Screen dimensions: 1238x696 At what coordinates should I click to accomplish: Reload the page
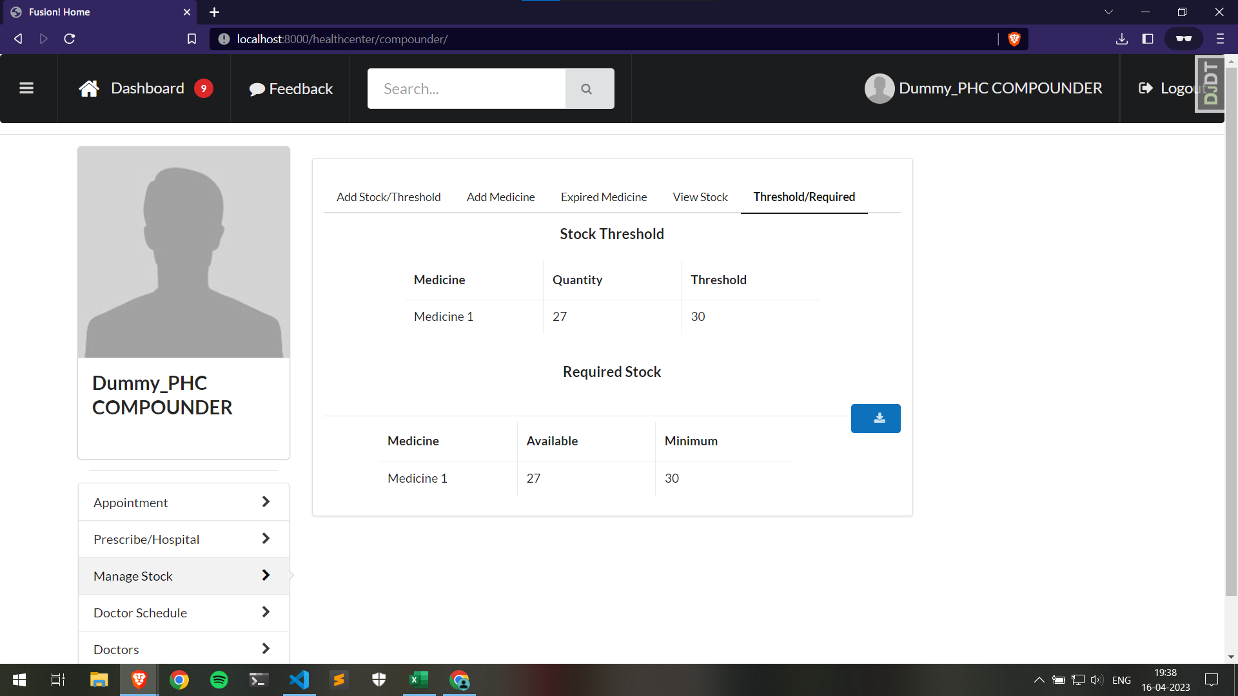click(x=70, y=39)
